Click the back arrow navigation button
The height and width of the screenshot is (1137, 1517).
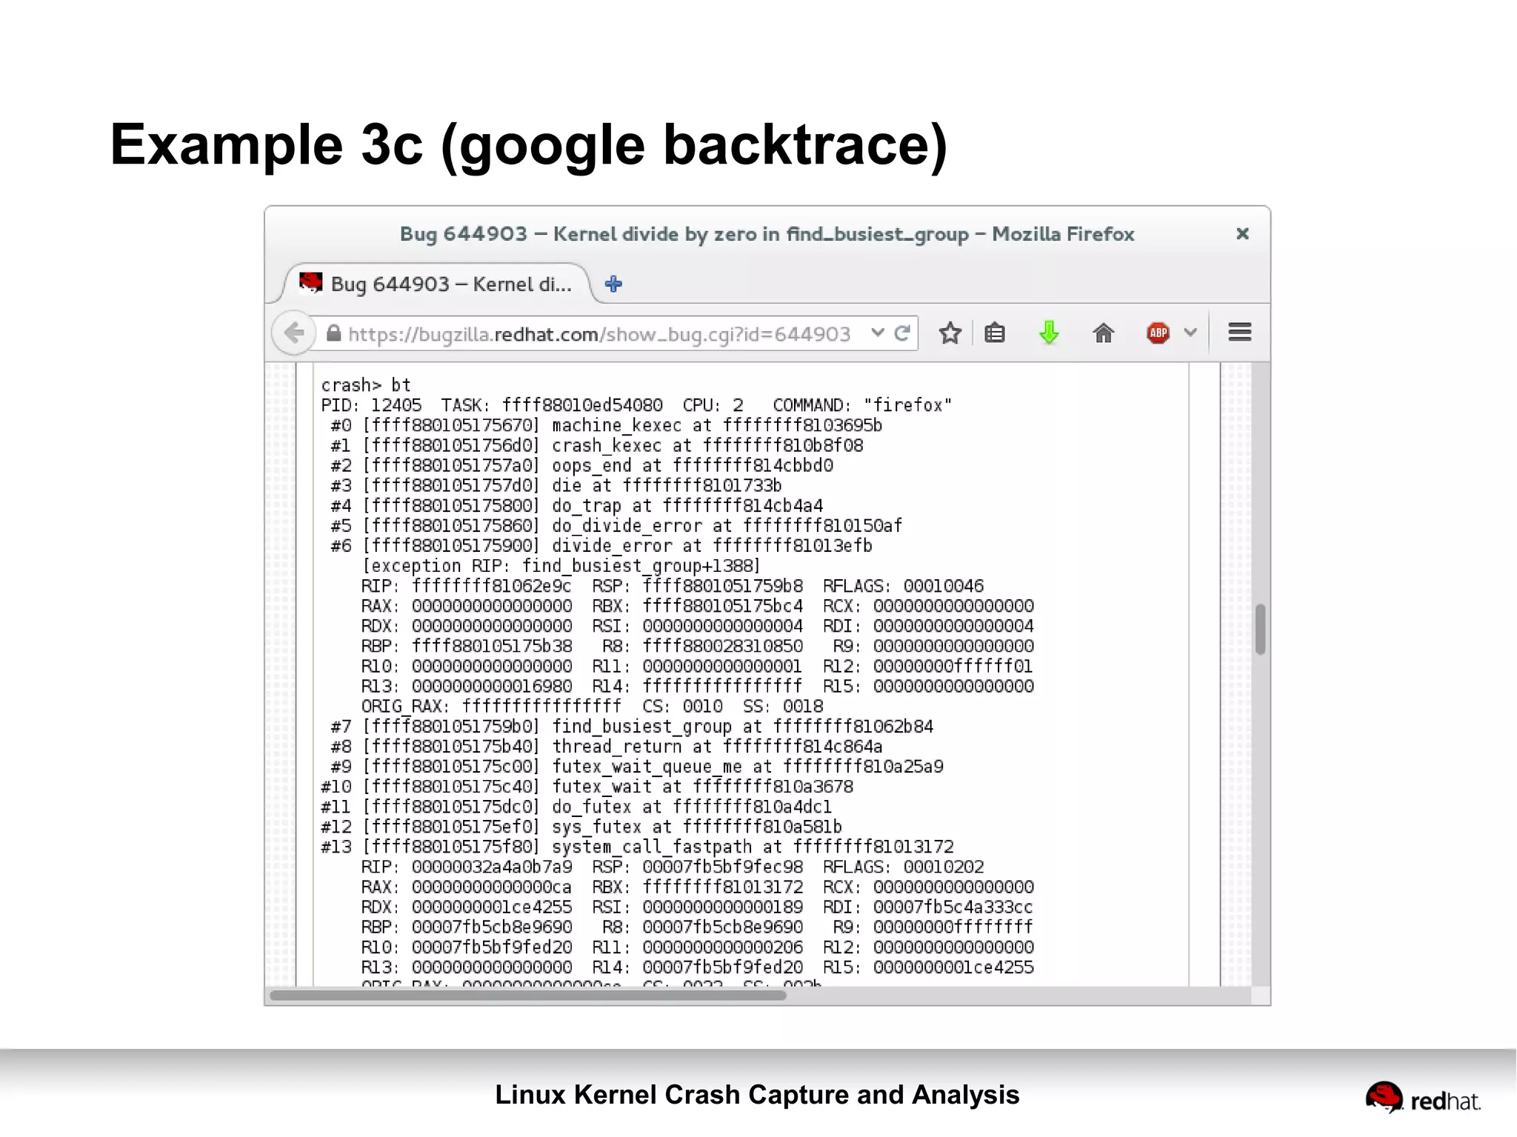[x=294, y=333]
